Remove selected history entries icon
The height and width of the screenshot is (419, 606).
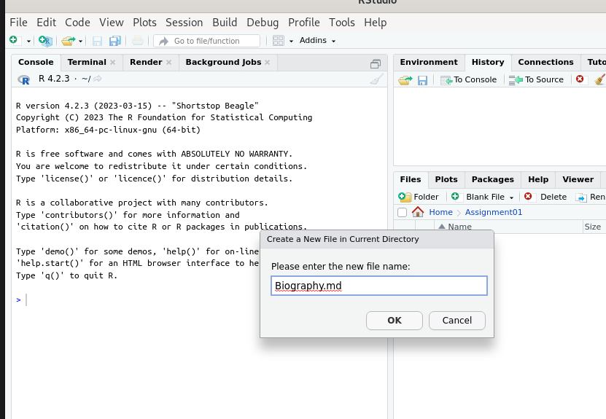click(580, 79)
